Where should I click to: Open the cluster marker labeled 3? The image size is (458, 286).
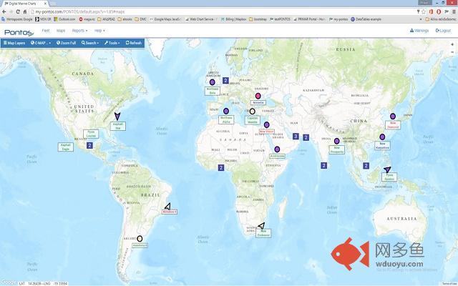pyautogui.click(x=295, y=137)
